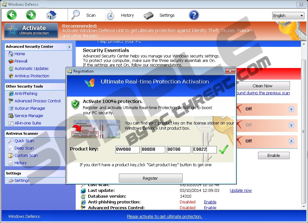
Task: Click first product key field 0W000
Action: (127, 150)
